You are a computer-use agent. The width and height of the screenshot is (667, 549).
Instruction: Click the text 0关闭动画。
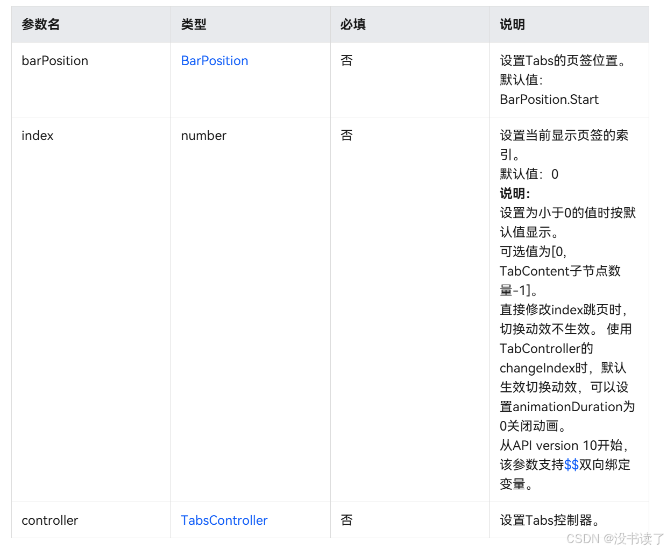click(x=533, y=426)
